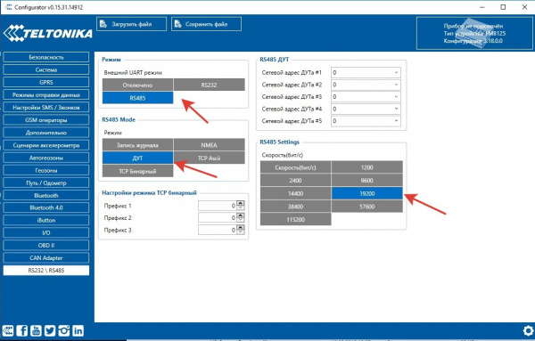The image size is (535, 341).
Task: Open Настройки SMS / Звонков section
Action: [x=46, y=108]
